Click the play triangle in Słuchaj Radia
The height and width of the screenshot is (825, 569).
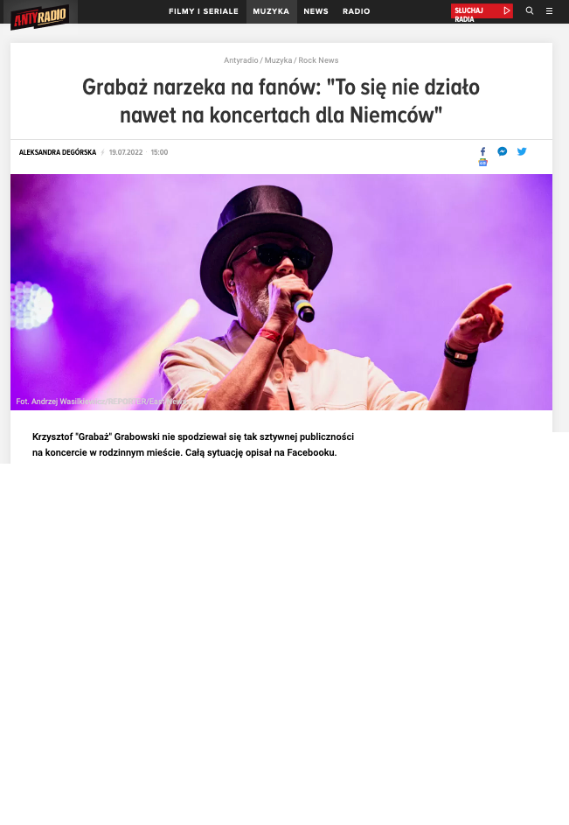coord(506,10)
